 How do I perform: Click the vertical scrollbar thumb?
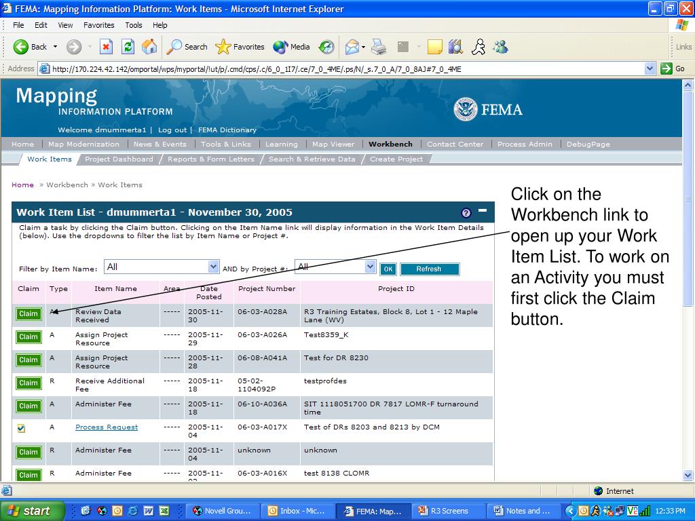point(688,198)
